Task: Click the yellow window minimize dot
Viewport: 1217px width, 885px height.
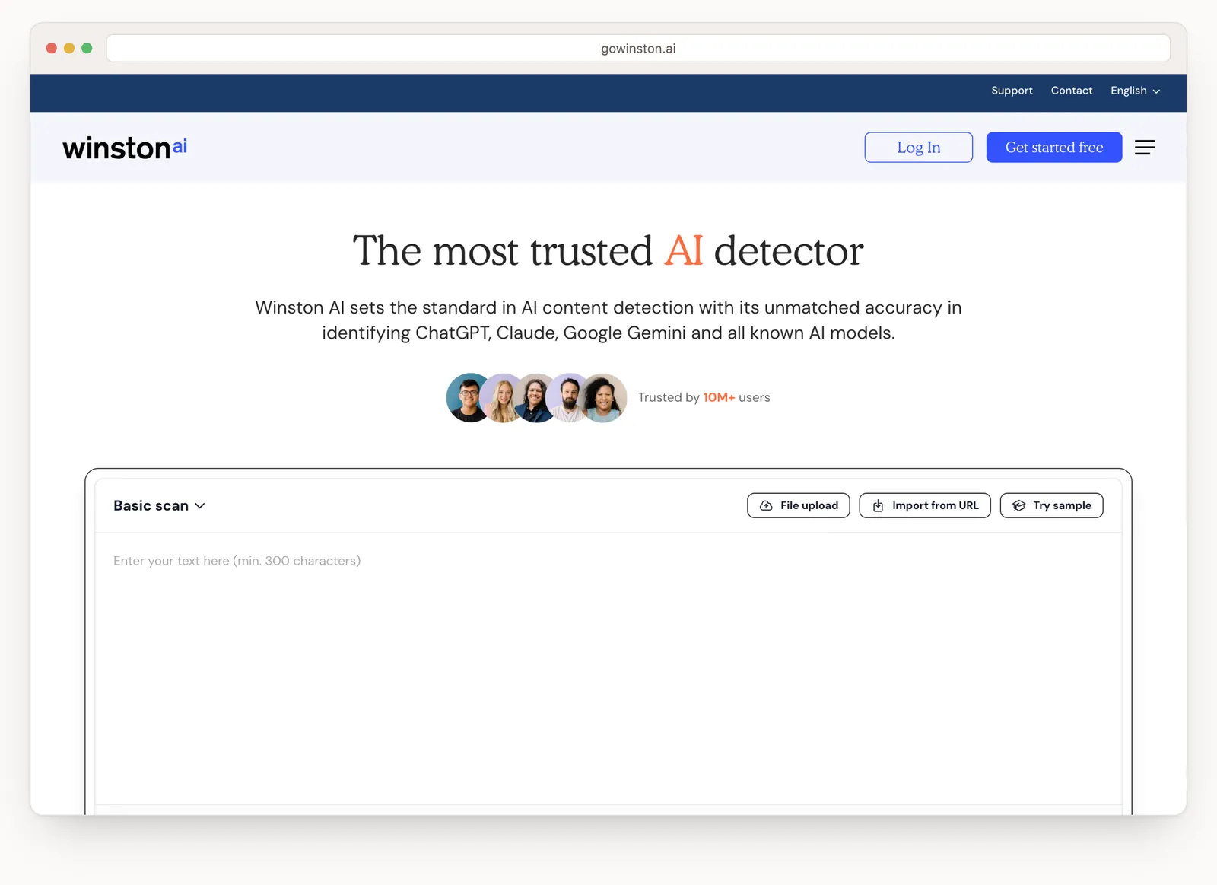Action: point(69,48)
